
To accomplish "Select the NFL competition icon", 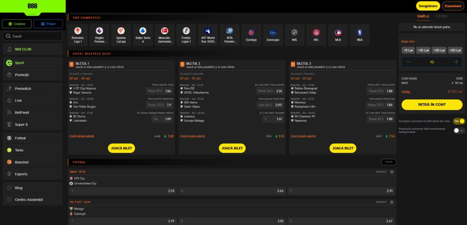I will click(x=316, y=35).
